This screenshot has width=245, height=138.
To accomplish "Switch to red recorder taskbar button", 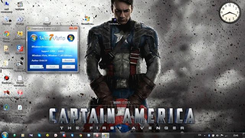I will 97,135.
